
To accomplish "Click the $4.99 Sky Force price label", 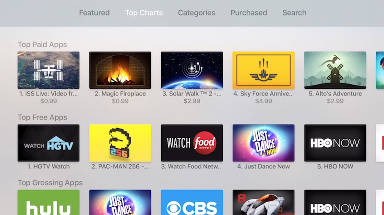I will tap(264, 101).
